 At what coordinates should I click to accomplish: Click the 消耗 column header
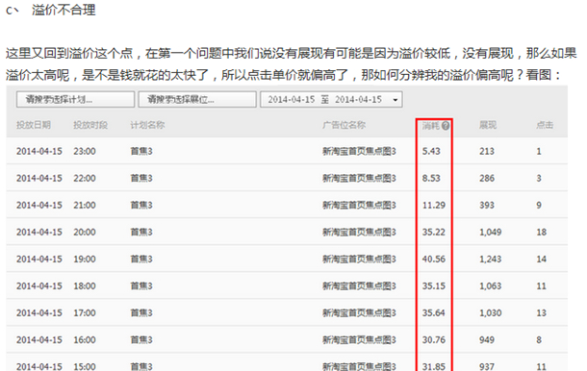click(x=431, y=126)
